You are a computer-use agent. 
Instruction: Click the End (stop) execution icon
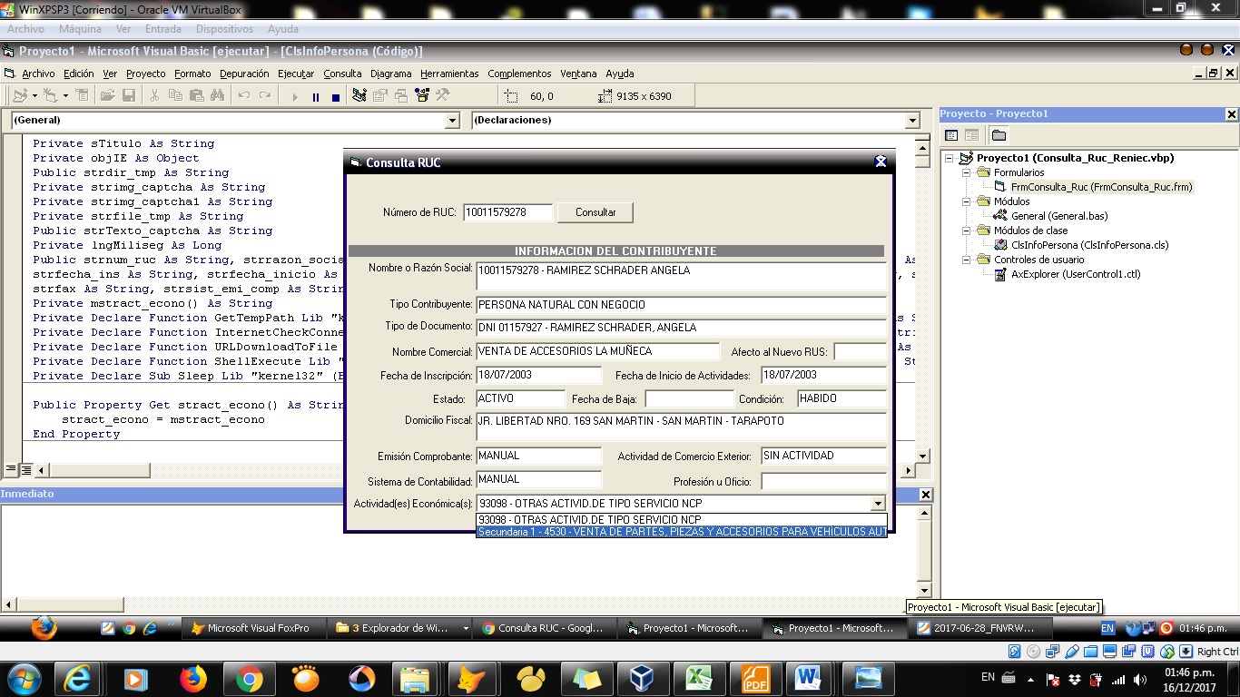pos(336,96)
